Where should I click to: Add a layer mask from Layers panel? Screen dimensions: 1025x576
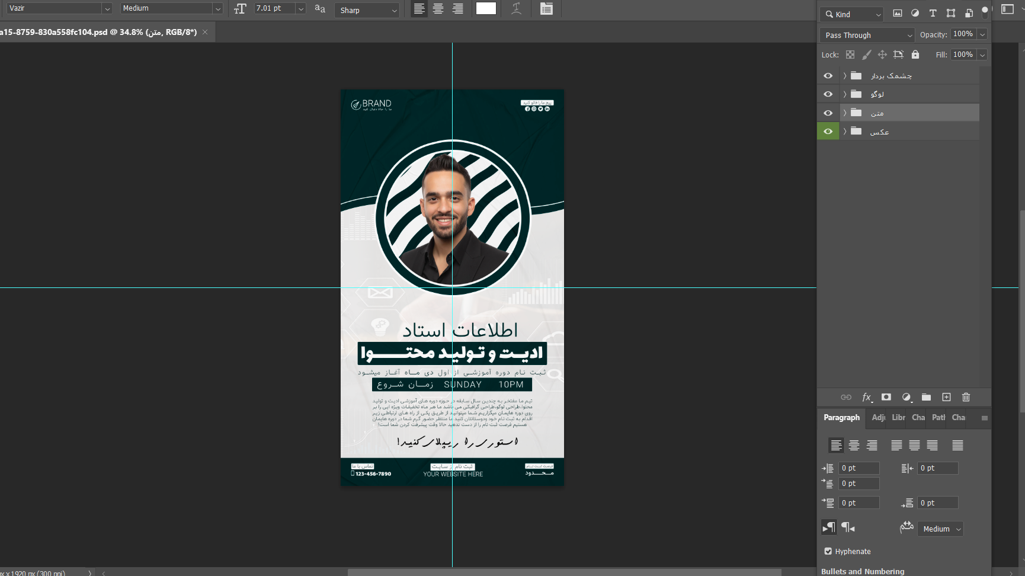[x=886, y=397]
